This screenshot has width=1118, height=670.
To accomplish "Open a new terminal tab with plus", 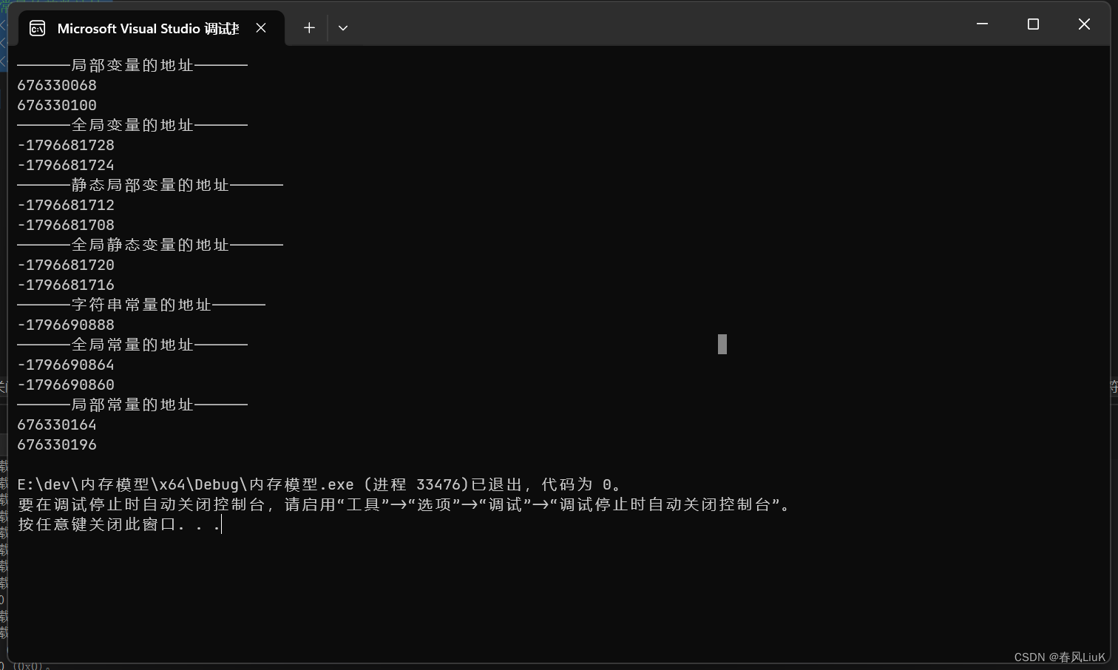I will click(309, 27).
